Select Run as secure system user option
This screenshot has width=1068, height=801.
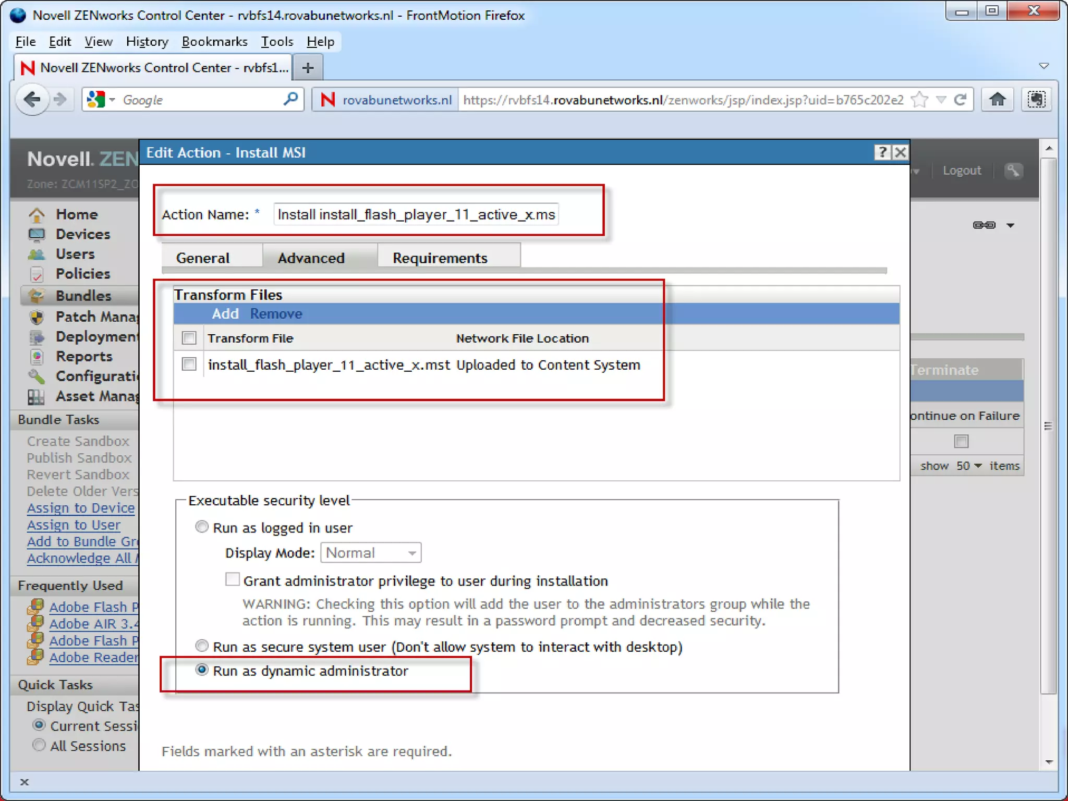click(202, 646)
